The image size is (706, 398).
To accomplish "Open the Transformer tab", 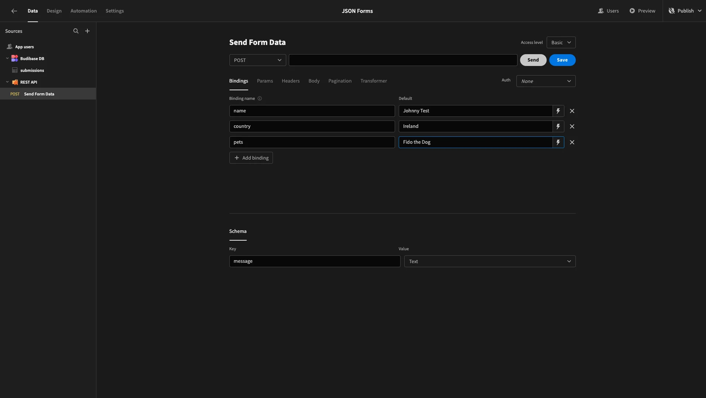I will (x=374, y=81).
